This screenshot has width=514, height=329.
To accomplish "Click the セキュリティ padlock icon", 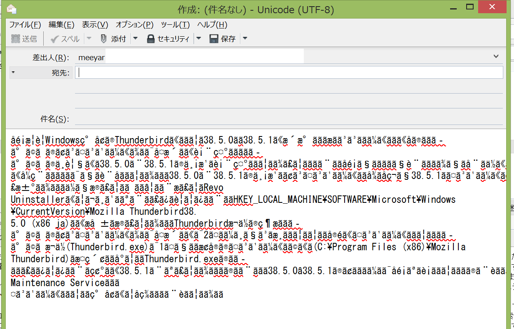I will 150,39.
